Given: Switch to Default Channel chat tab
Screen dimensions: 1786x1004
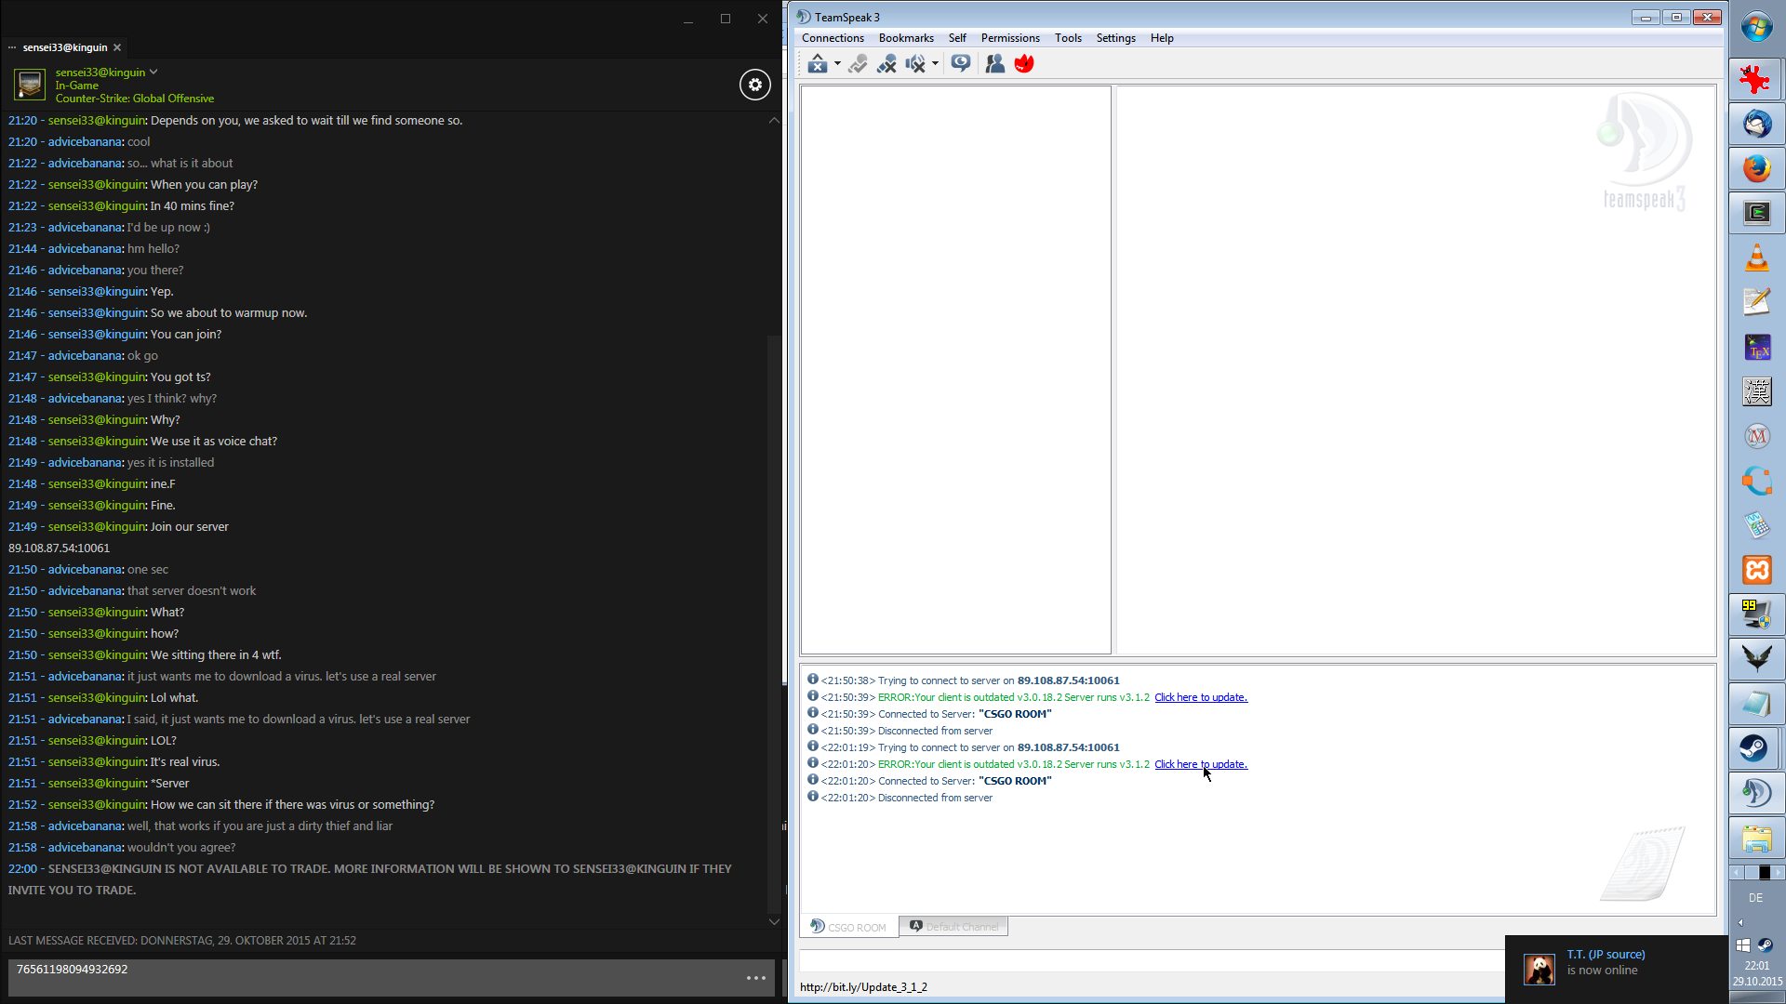Looking at the screenshot, I should point(953,927).
